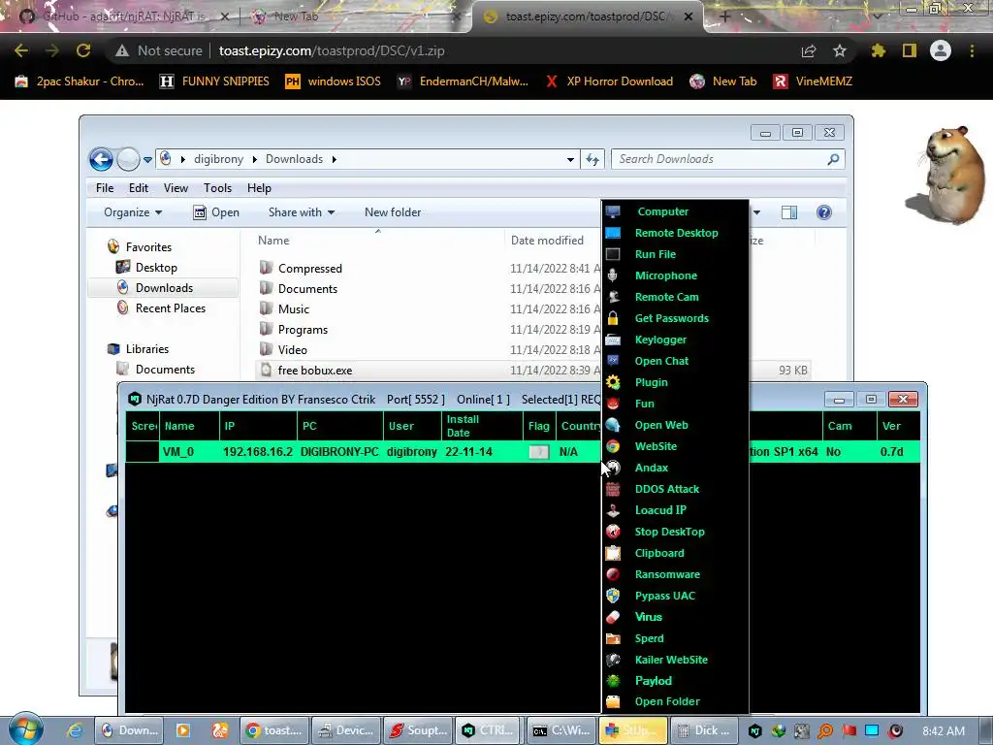Open Chrome extensions puzzle icon
The height and width of the screenshot is (745, 993).
point(878,50)
